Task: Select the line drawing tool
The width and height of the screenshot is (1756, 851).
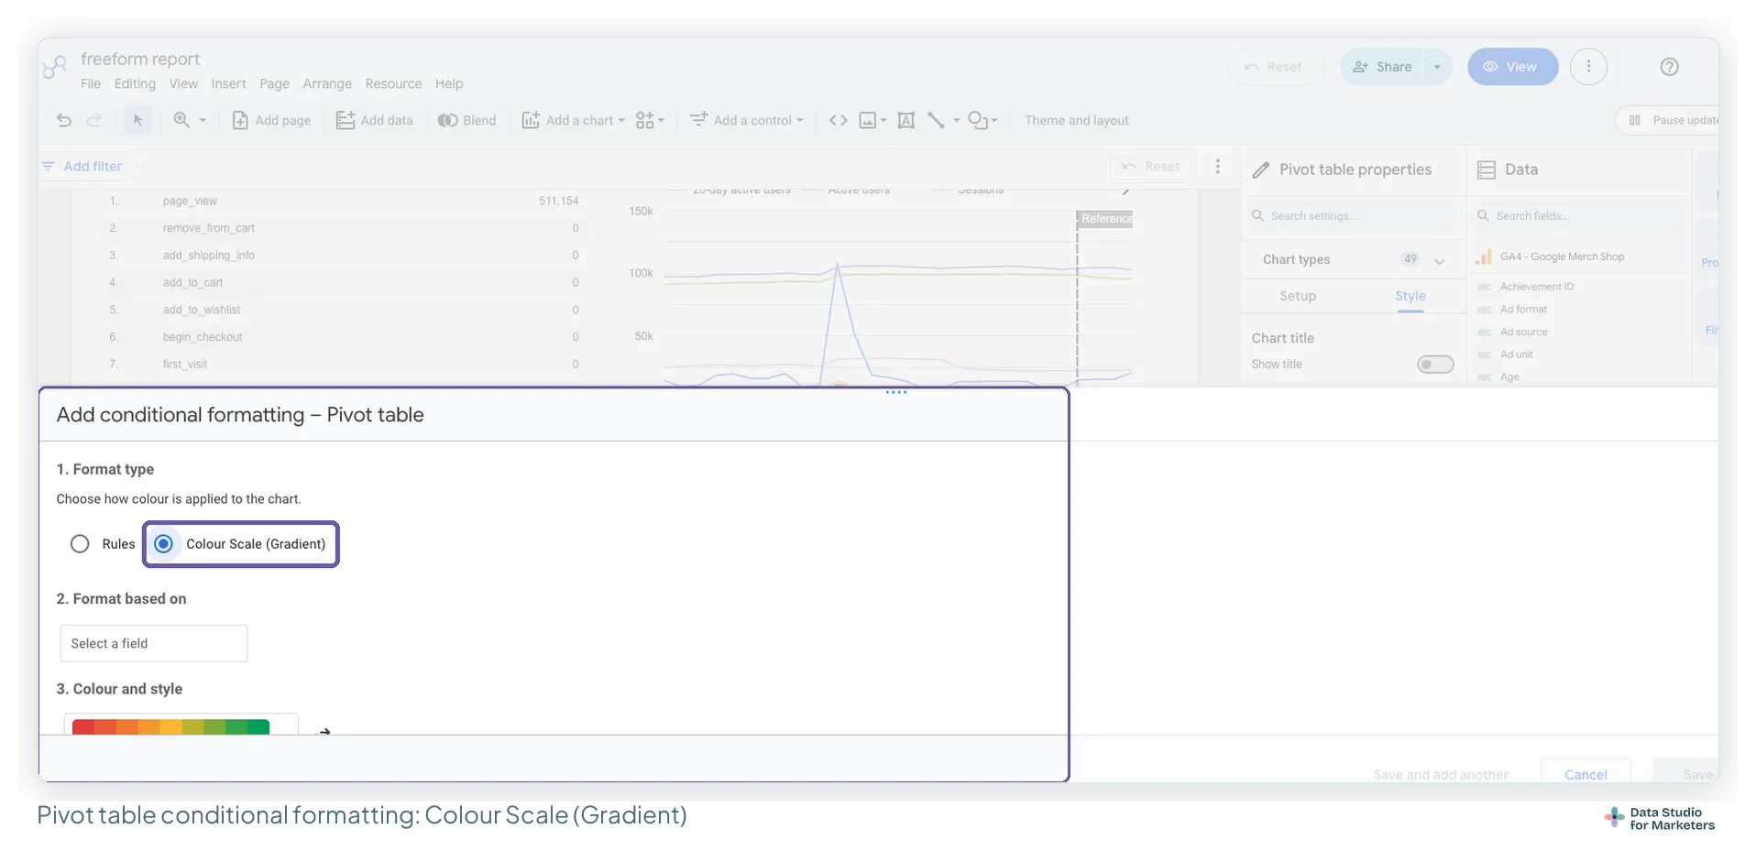Action: (936, 120)
